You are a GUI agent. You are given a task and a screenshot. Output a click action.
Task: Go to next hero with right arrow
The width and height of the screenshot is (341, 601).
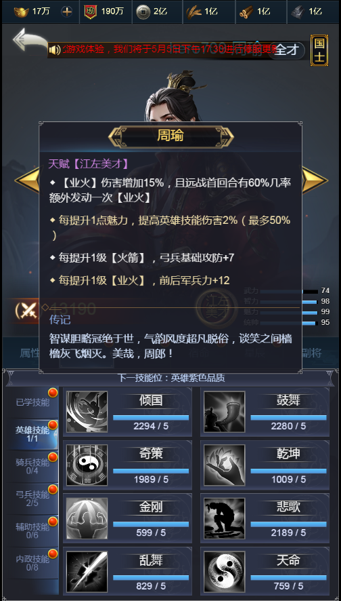(x=315, y=180)
